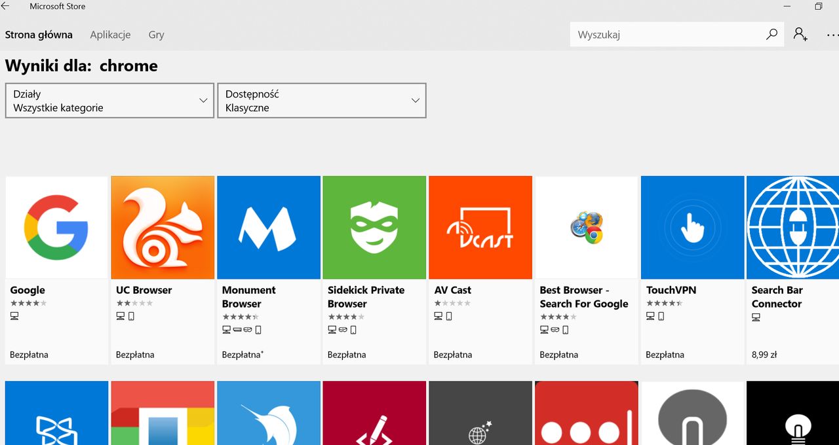Open the gray globe with stars tile

480,413
